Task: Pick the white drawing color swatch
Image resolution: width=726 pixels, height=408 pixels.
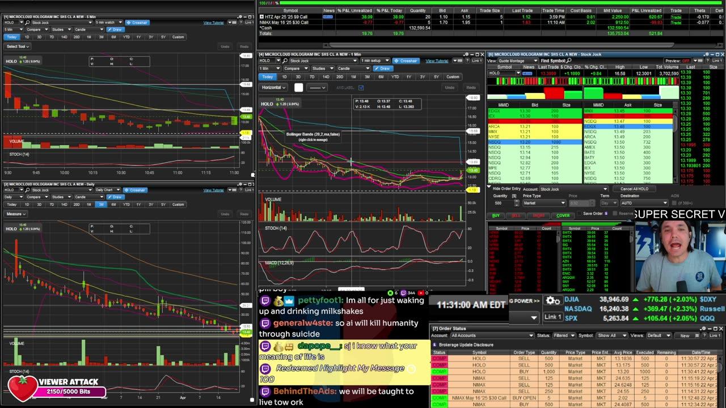Action: point(298,88)
